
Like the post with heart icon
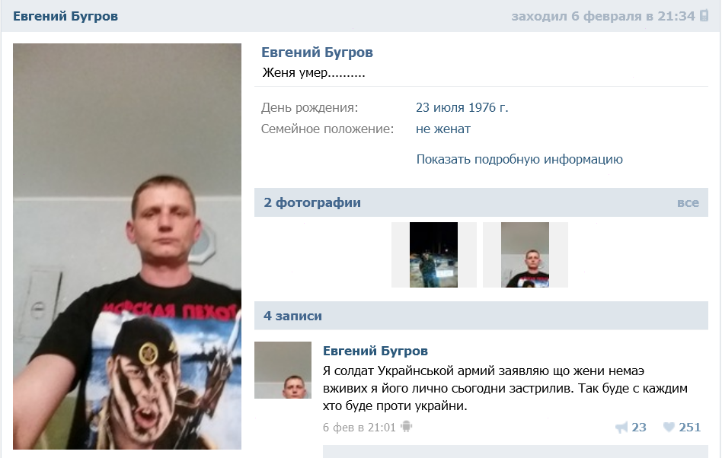pos(668,428)
